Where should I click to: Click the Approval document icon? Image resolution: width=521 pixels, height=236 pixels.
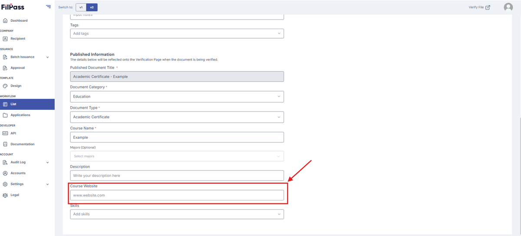5,68
